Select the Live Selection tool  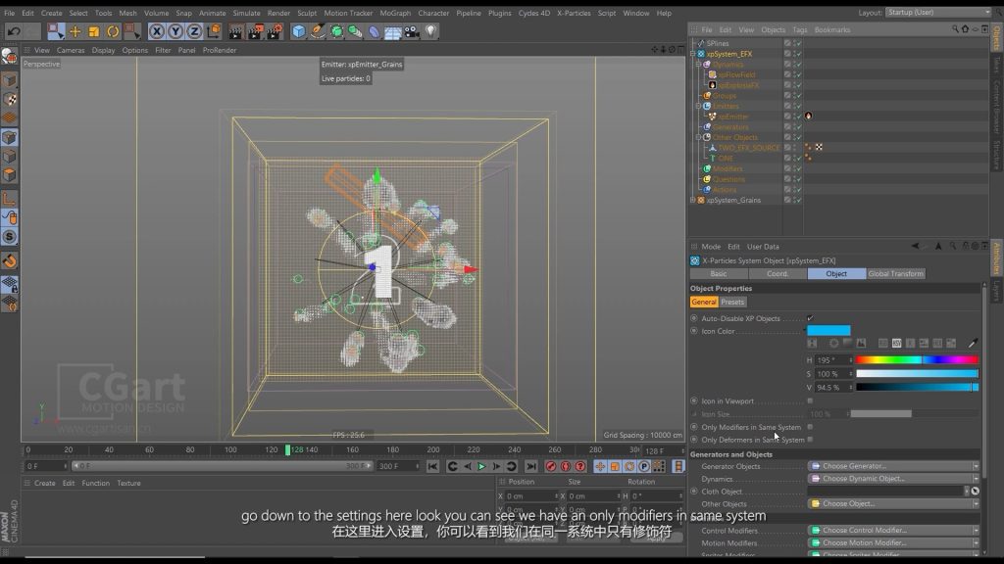[x=56, y=30]
